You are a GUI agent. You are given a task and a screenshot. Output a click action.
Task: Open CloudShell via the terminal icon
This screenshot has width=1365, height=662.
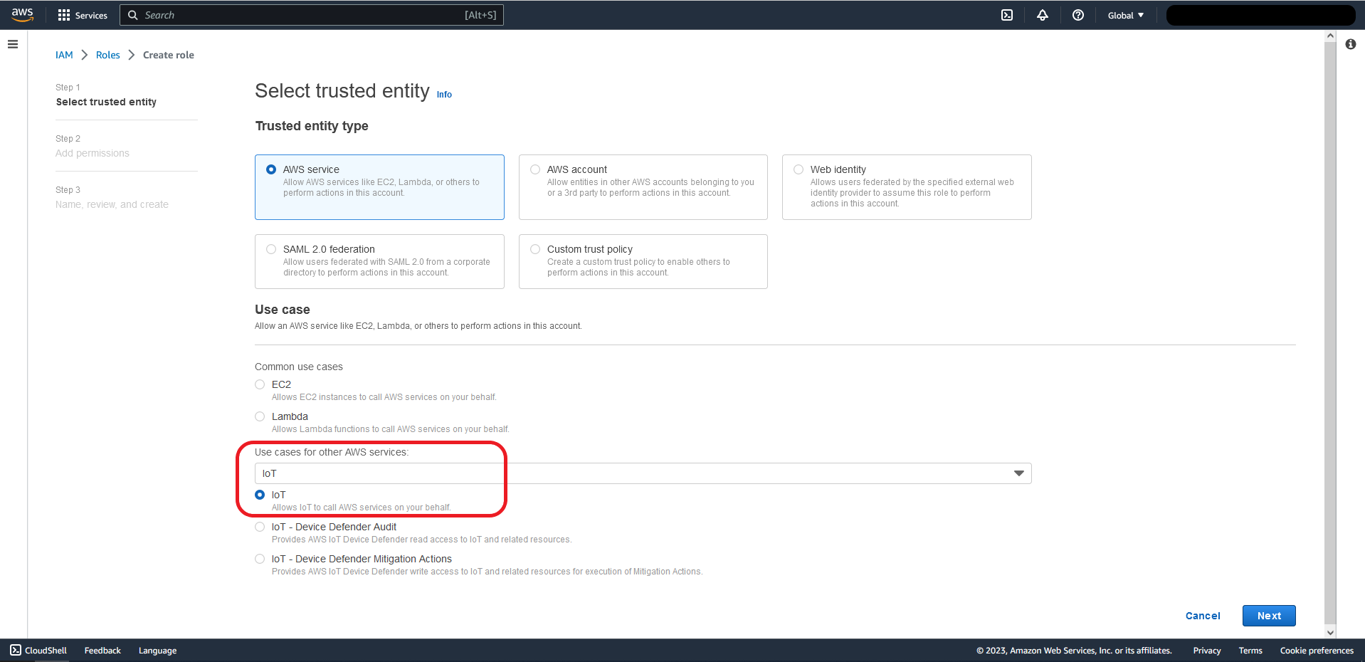click(1006, 15)
